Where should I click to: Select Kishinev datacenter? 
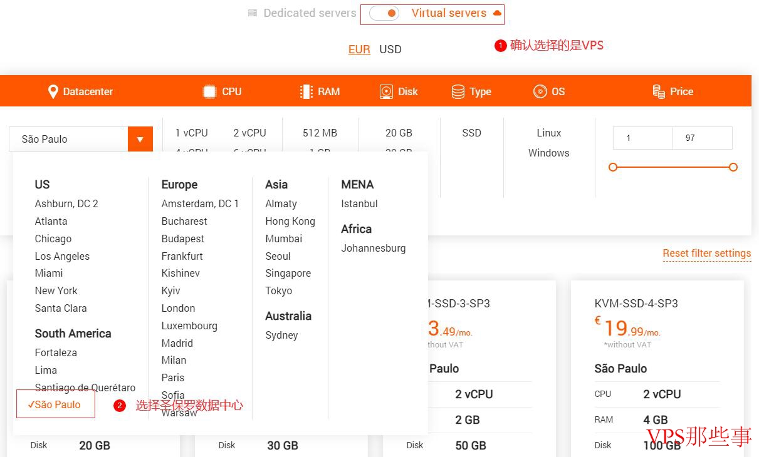point(181,273)
